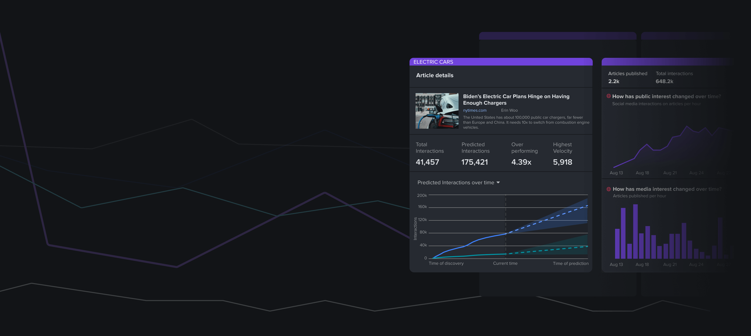Select the Highest Velocity 5,918 metric
The height and width of the screenshot is (336, 751).
click(562, 161)
